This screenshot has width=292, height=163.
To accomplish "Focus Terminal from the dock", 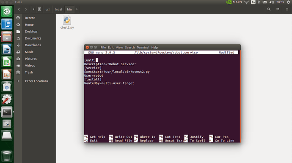I will click(7, 112).
